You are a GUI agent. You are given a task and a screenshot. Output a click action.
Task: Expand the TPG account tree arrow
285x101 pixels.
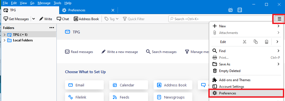tap(4, 35)
